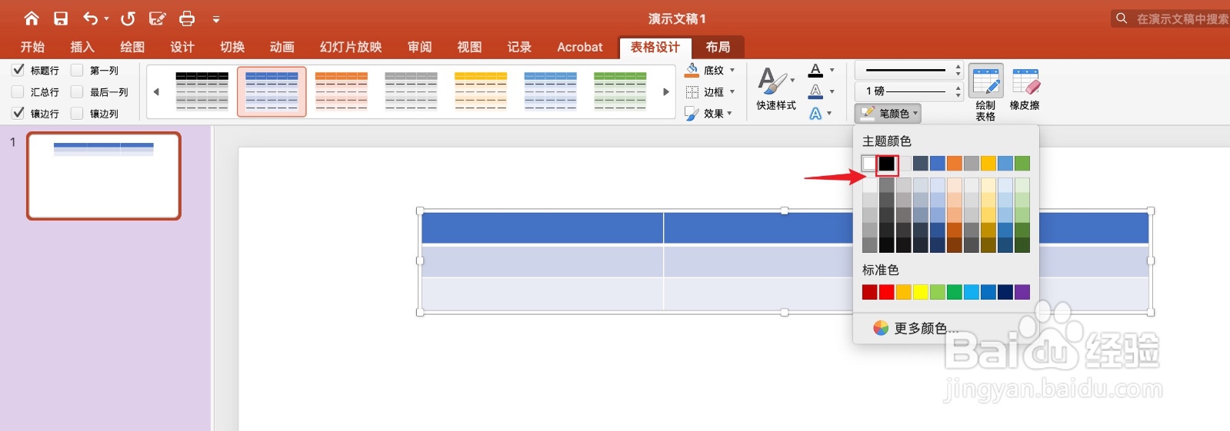Pick the yellow standard color swatch

coord(921,292)
